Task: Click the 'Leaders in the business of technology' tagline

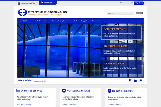Action: point(44,15)
